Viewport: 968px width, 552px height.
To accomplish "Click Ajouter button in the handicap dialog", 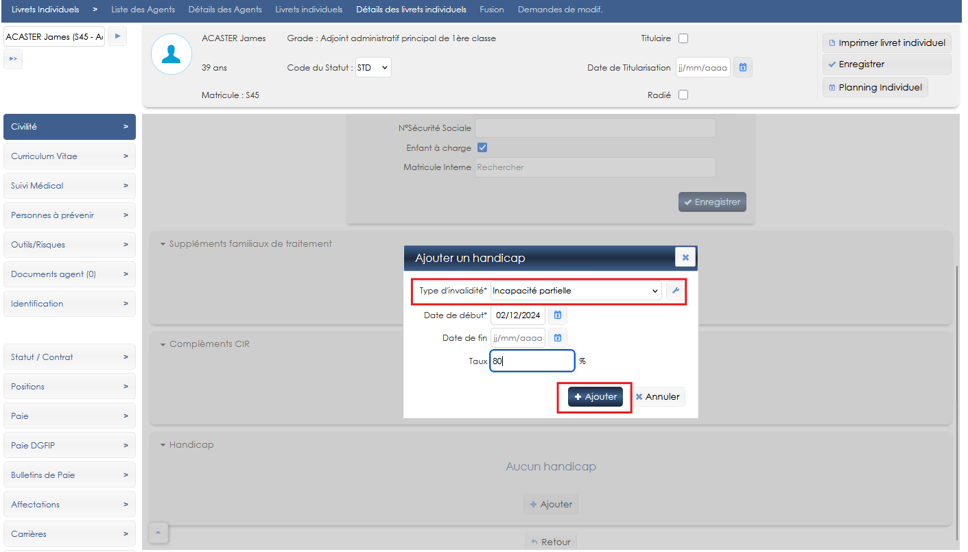I will pos(595,397).
